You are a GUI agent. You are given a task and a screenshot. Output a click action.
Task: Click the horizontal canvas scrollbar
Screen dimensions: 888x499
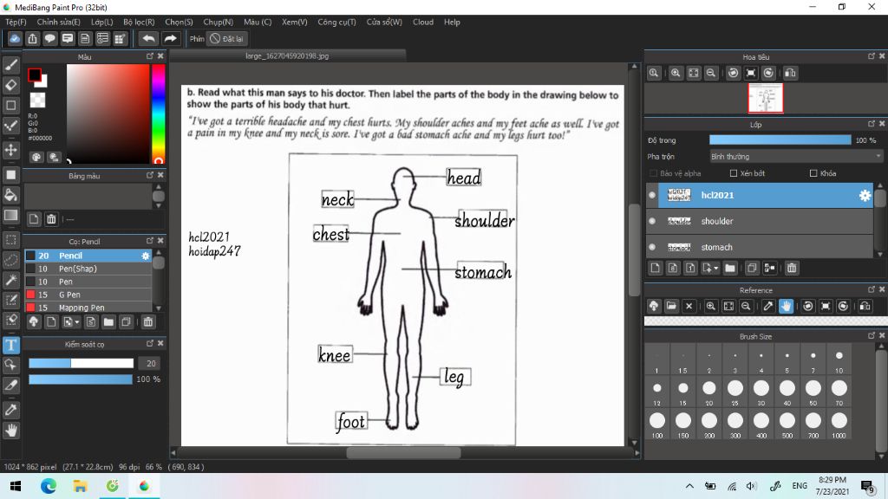click(x=404, y=452)
